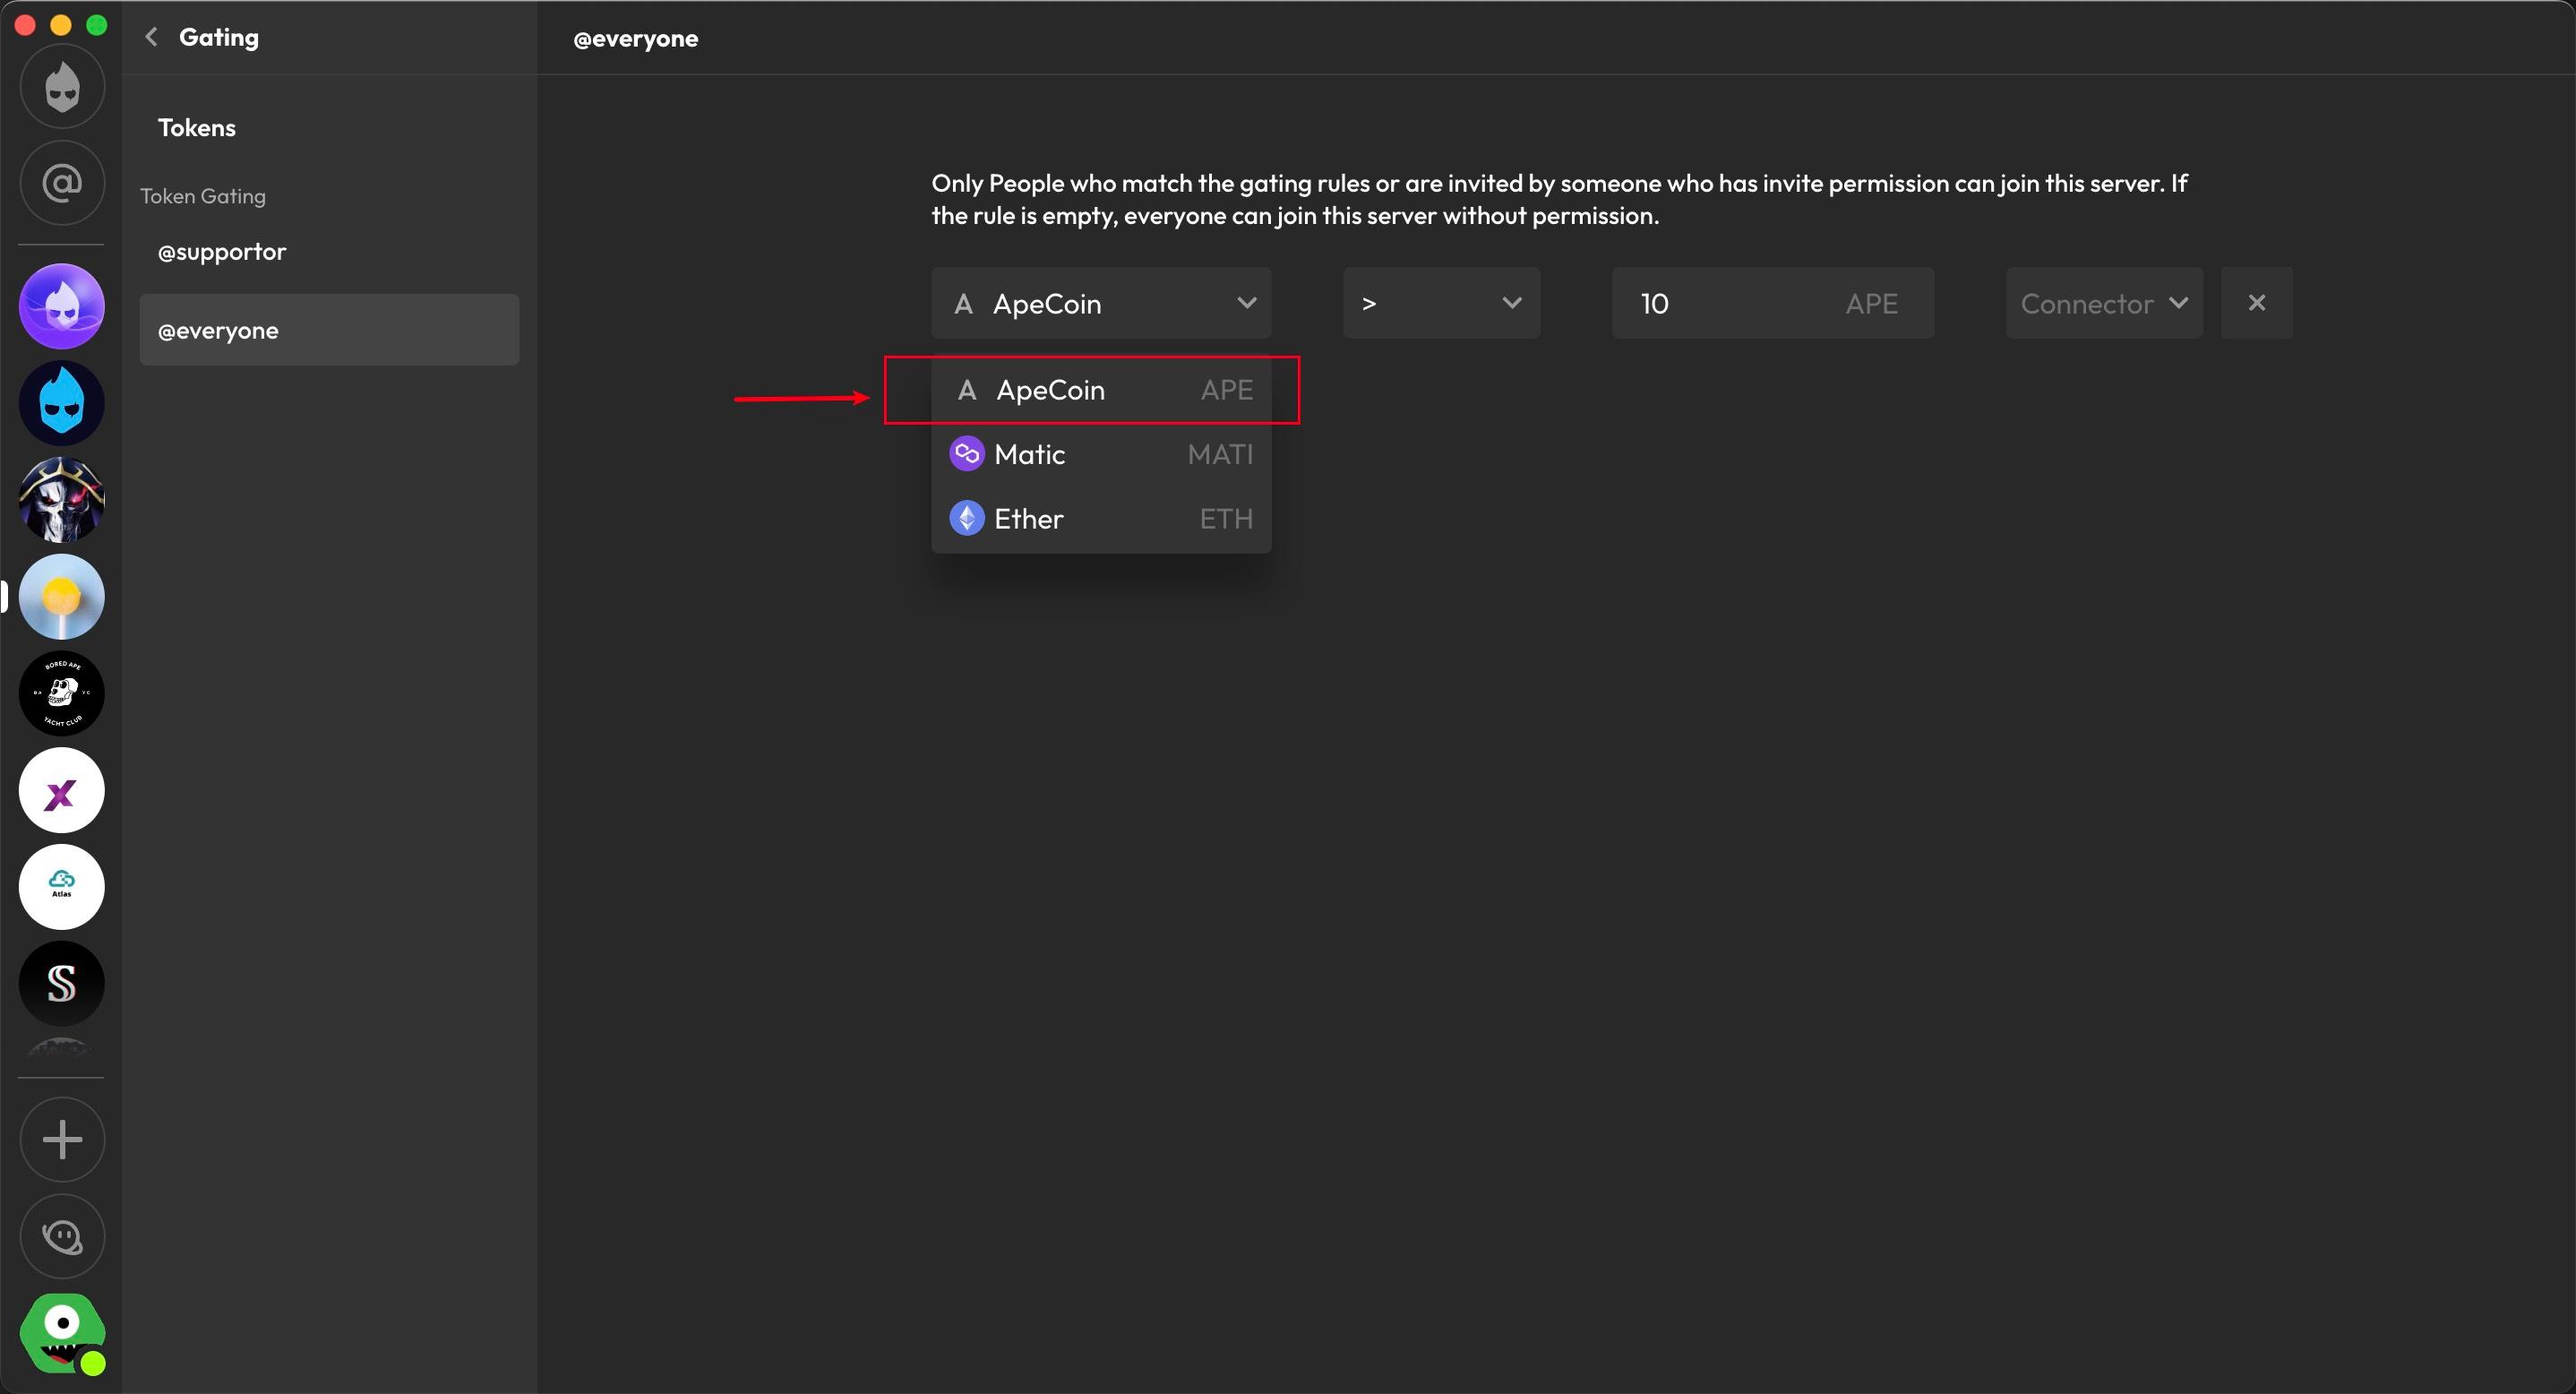Open the Bored Ape Yacht Club server
The width and height of the screenshot is (2576, 1394).
click(62, 693)
